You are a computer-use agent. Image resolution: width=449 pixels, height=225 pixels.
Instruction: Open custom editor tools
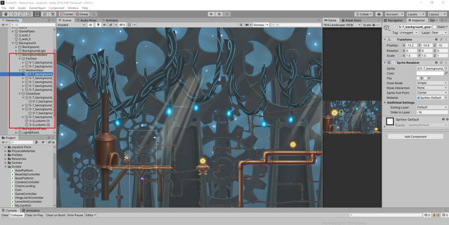(53, 14)
